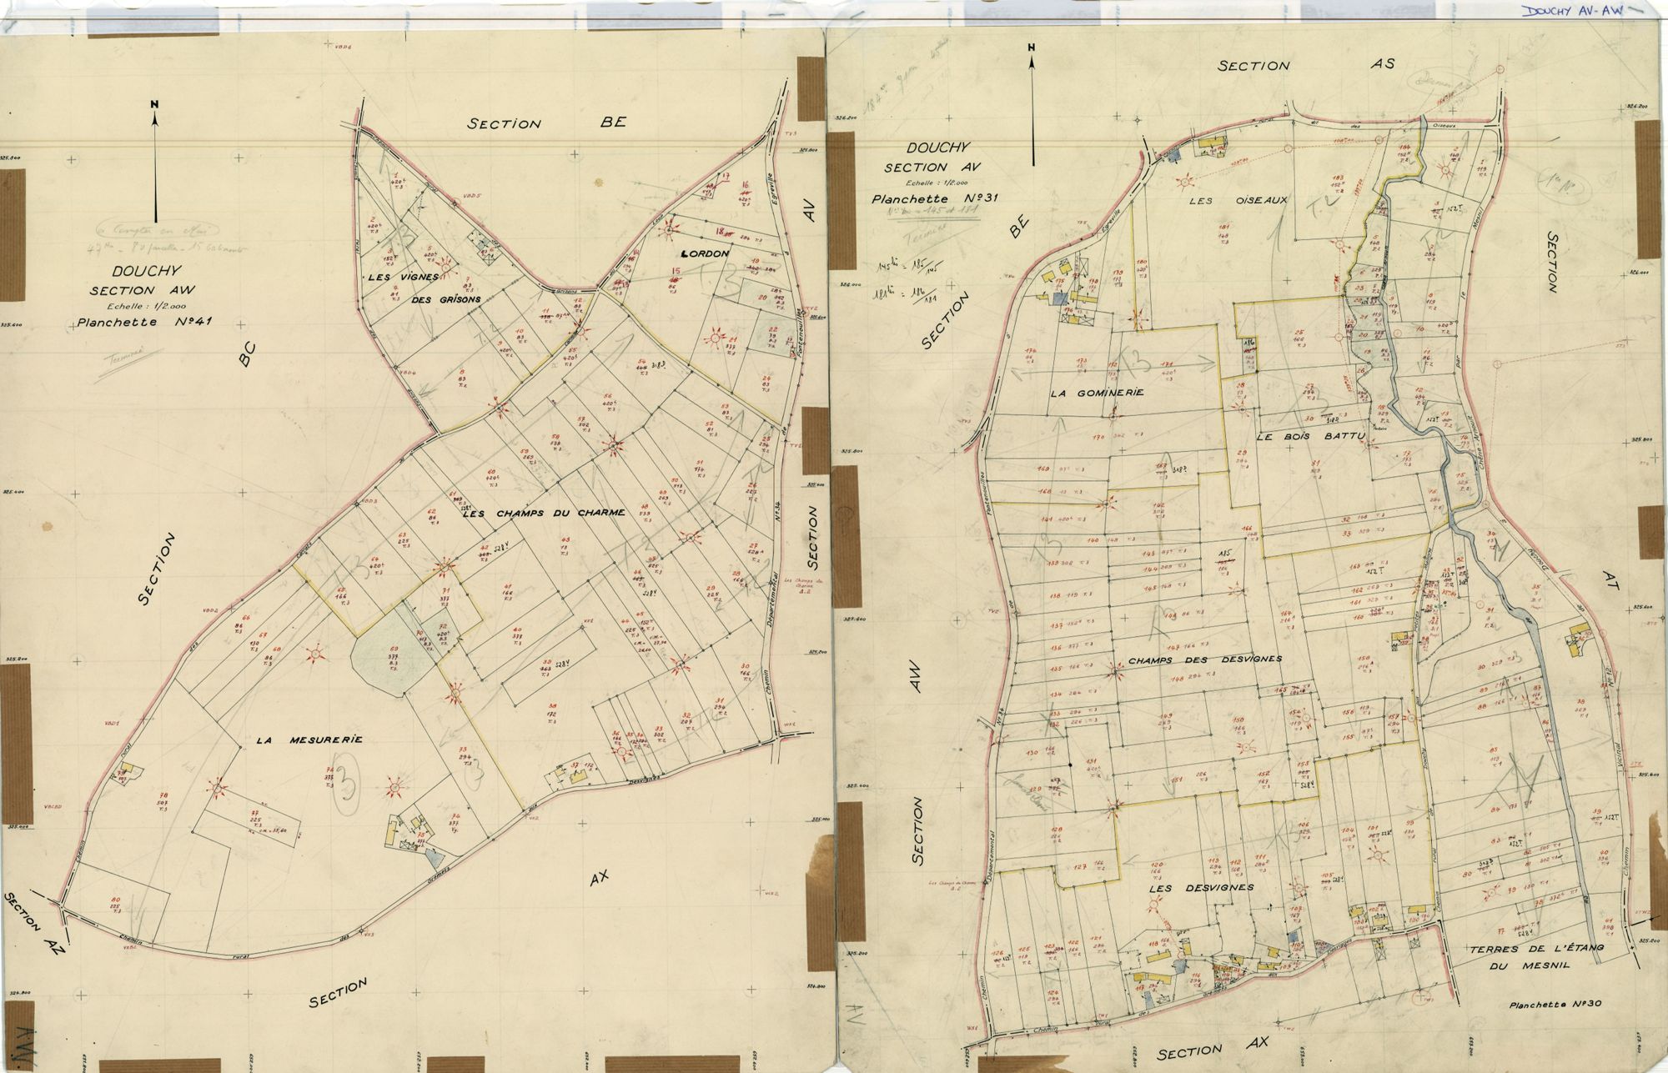Viewport: 1668px width, 1073px height.
Task: Click the "AX" section letters below the AW map
Action: pyautogui.click(x=600, y=878)
